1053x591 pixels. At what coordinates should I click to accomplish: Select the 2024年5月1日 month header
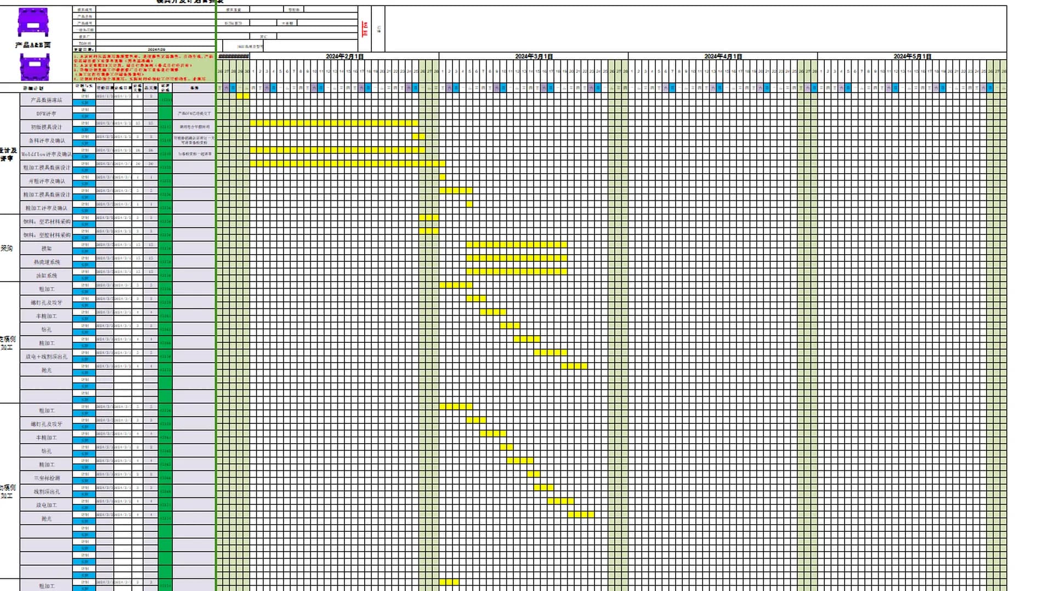[912, 56]
